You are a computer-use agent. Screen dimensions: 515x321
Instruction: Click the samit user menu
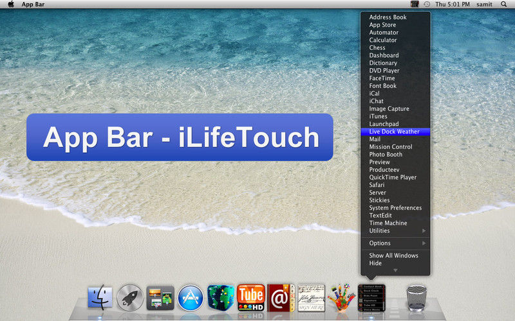pyautogui.click(x=485, y=4)
